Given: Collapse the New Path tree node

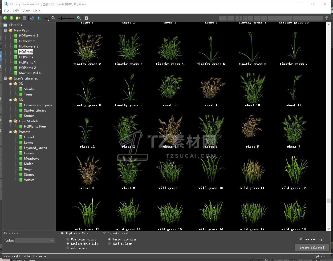Looking at the screenshot, I should tap(5, 30).
